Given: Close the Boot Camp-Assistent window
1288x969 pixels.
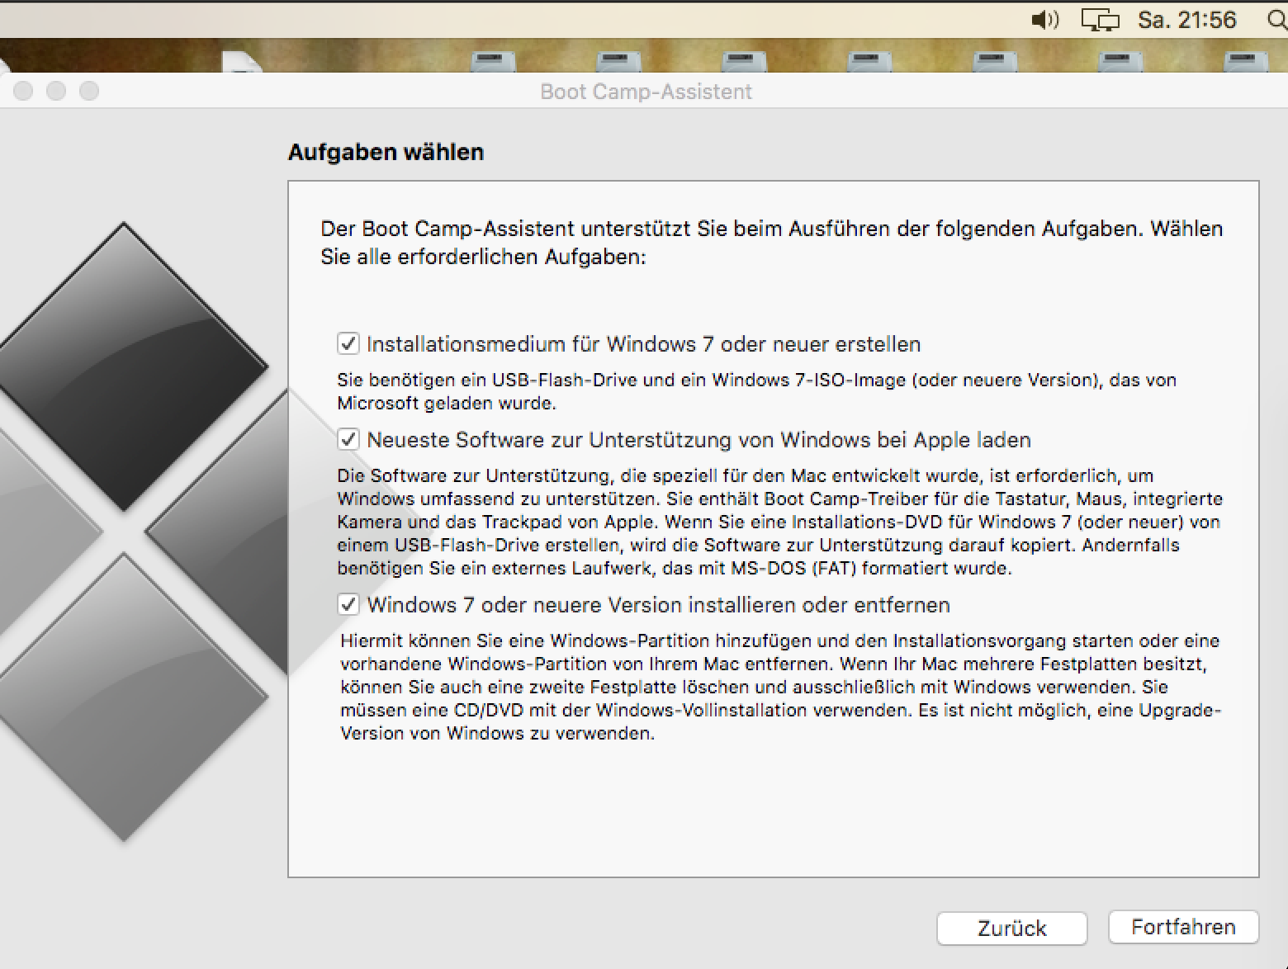Looking at the screenshot, I should (x=23, y=91).
